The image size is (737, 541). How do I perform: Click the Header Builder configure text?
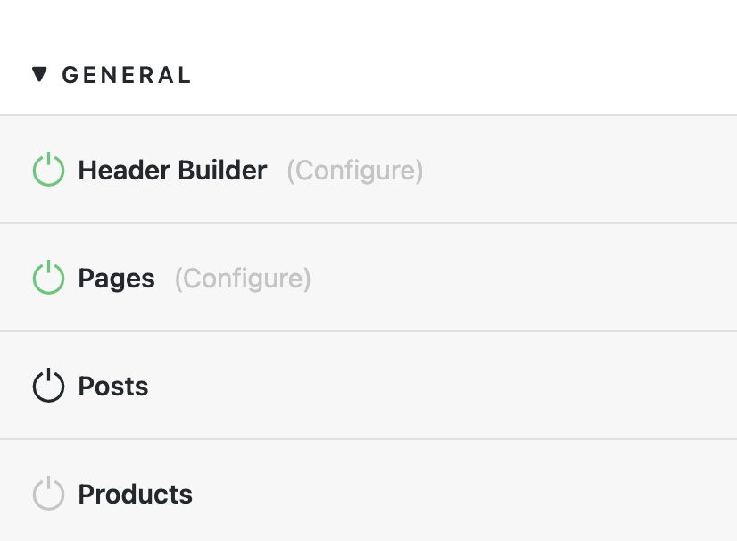click(x=355, y=171)
